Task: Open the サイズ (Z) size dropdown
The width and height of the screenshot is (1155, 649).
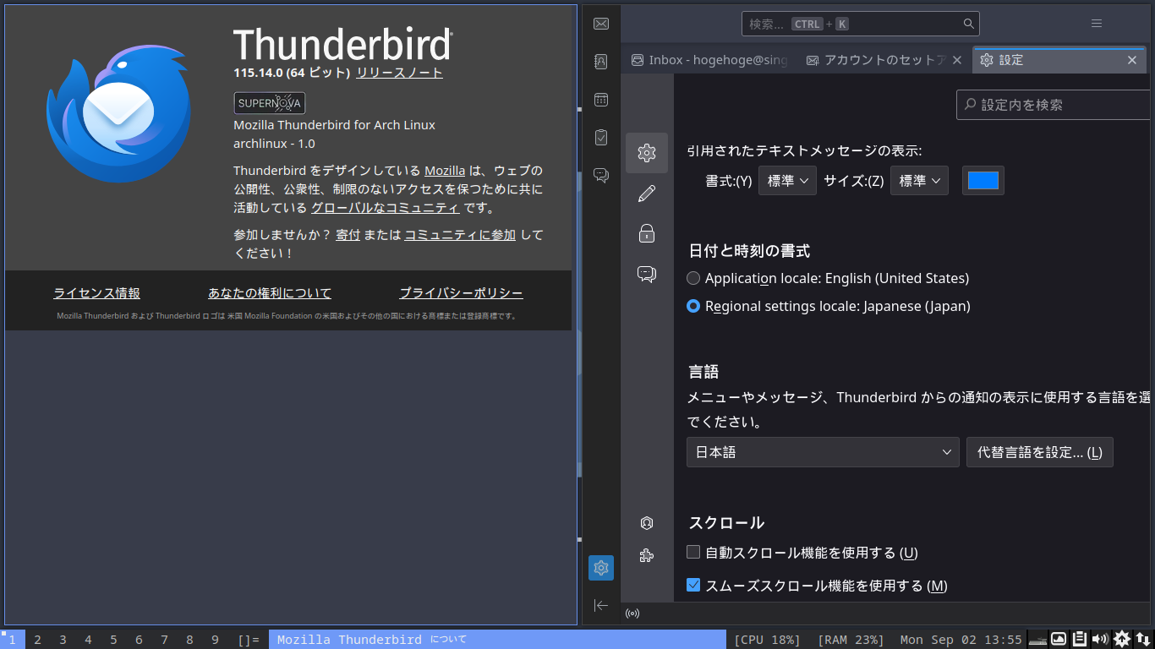Action: (x=919, y=181)
